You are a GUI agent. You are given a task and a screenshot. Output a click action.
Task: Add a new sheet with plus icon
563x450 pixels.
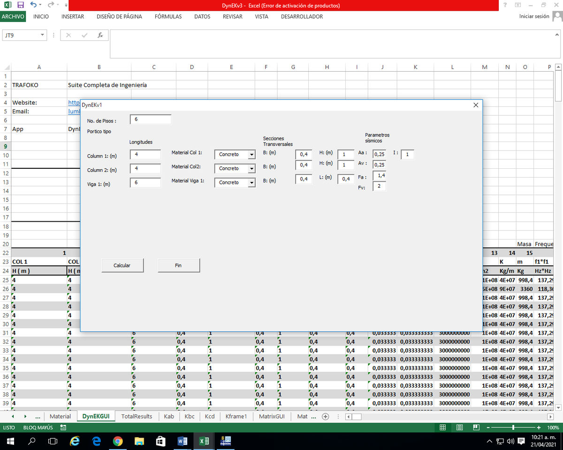326,416
